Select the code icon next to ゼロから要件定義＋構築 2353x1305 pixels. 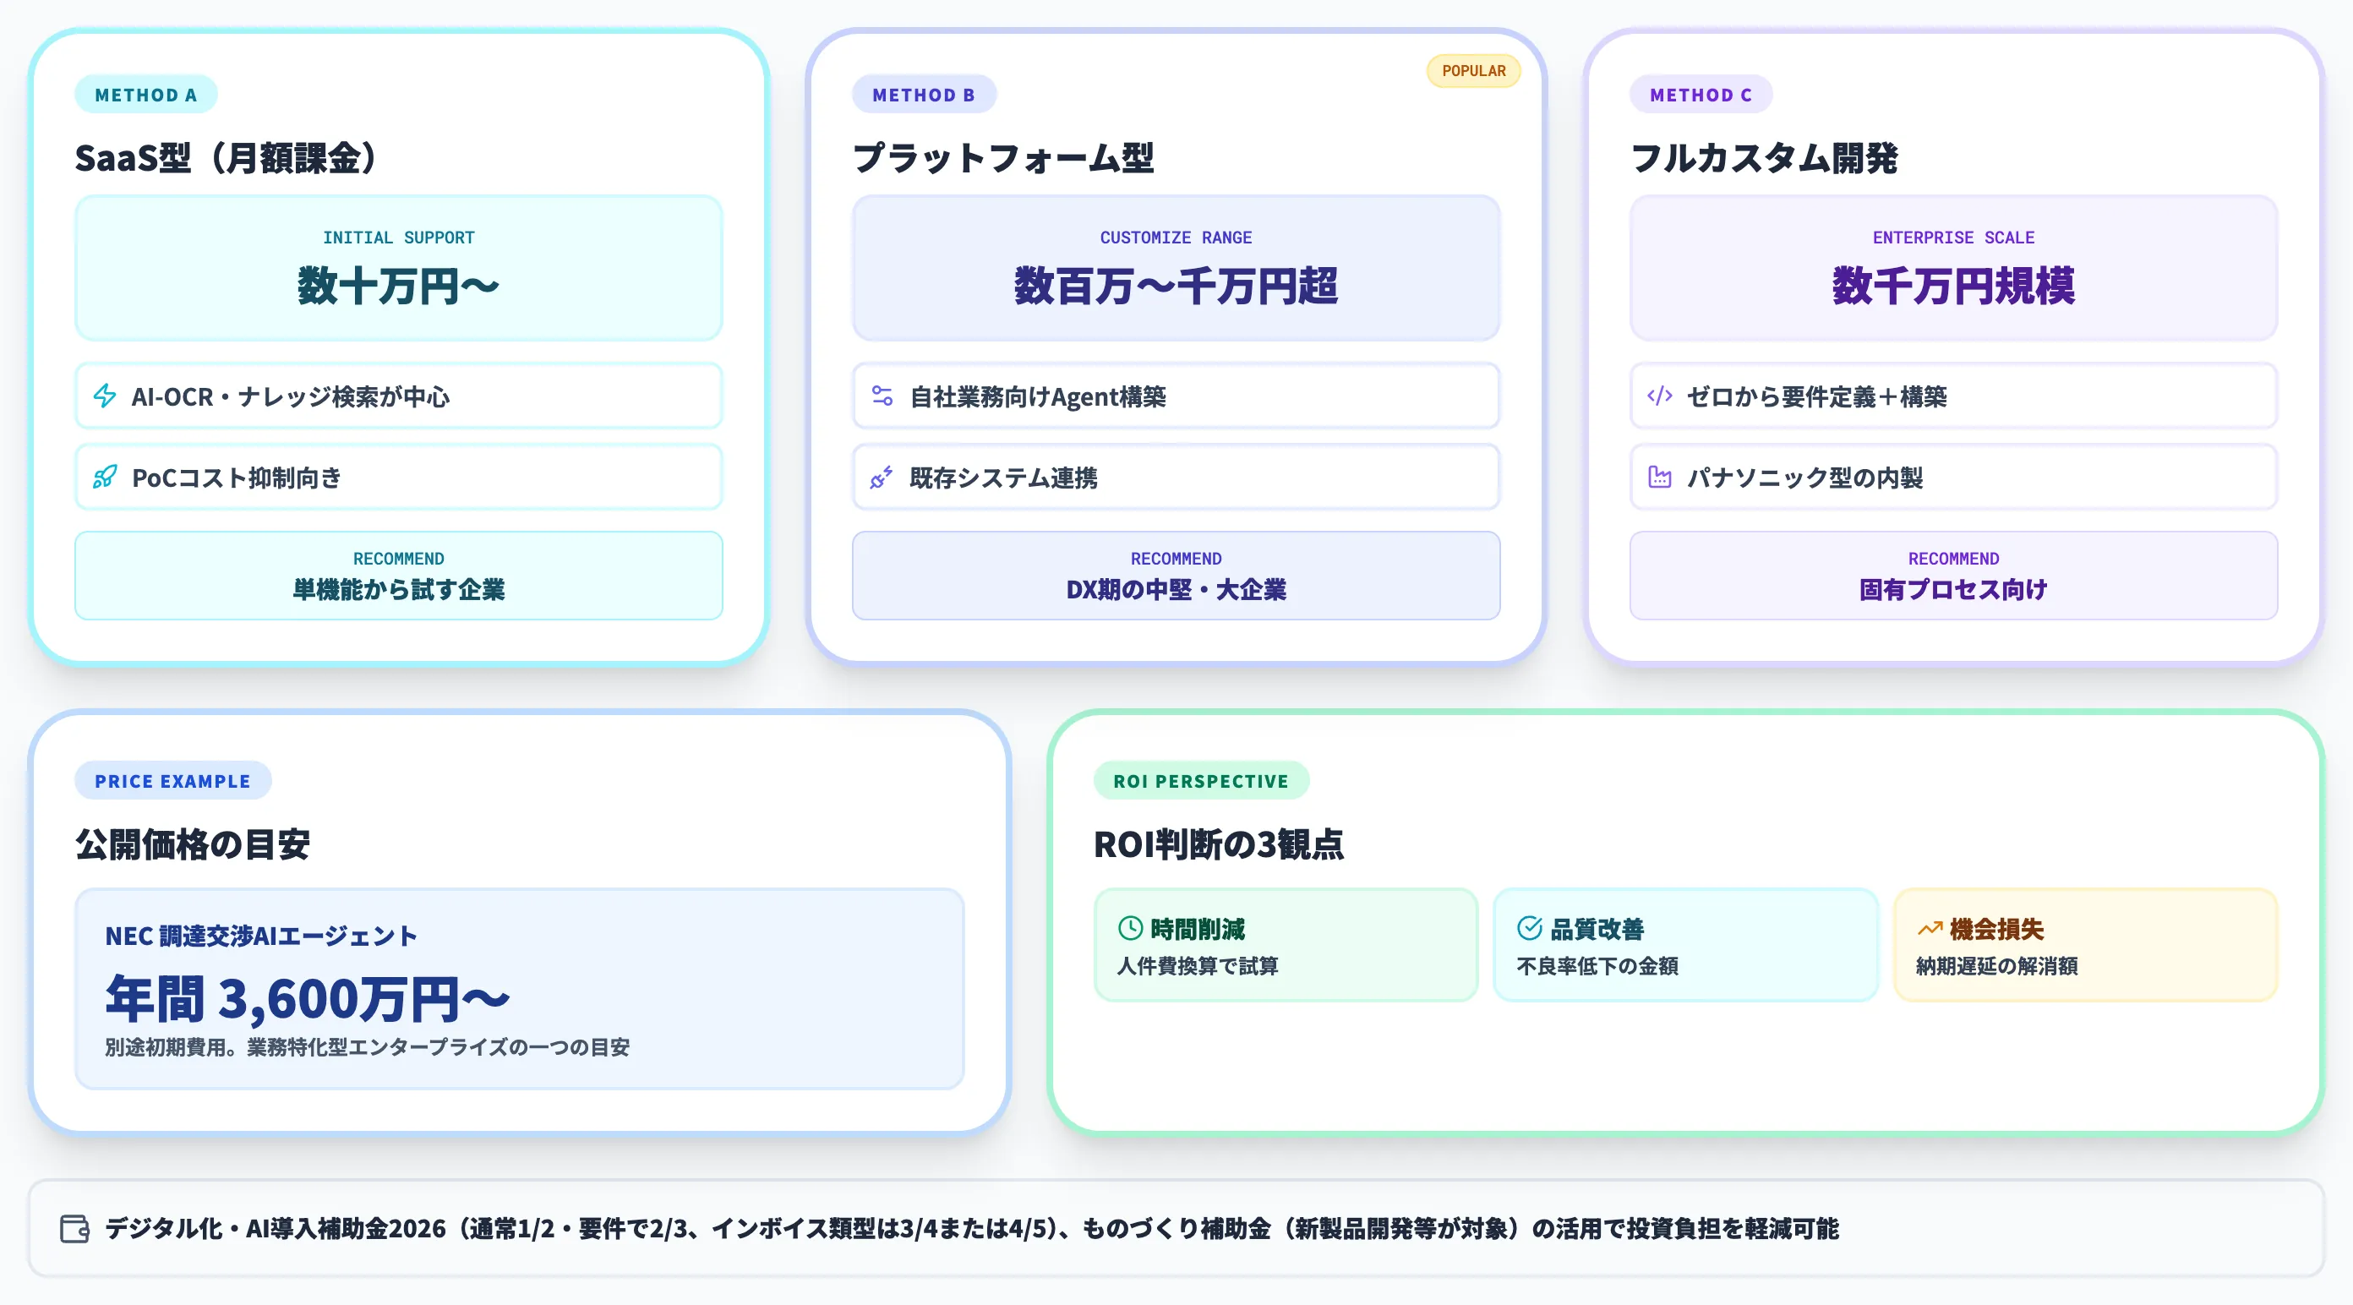coord(1660,396)
